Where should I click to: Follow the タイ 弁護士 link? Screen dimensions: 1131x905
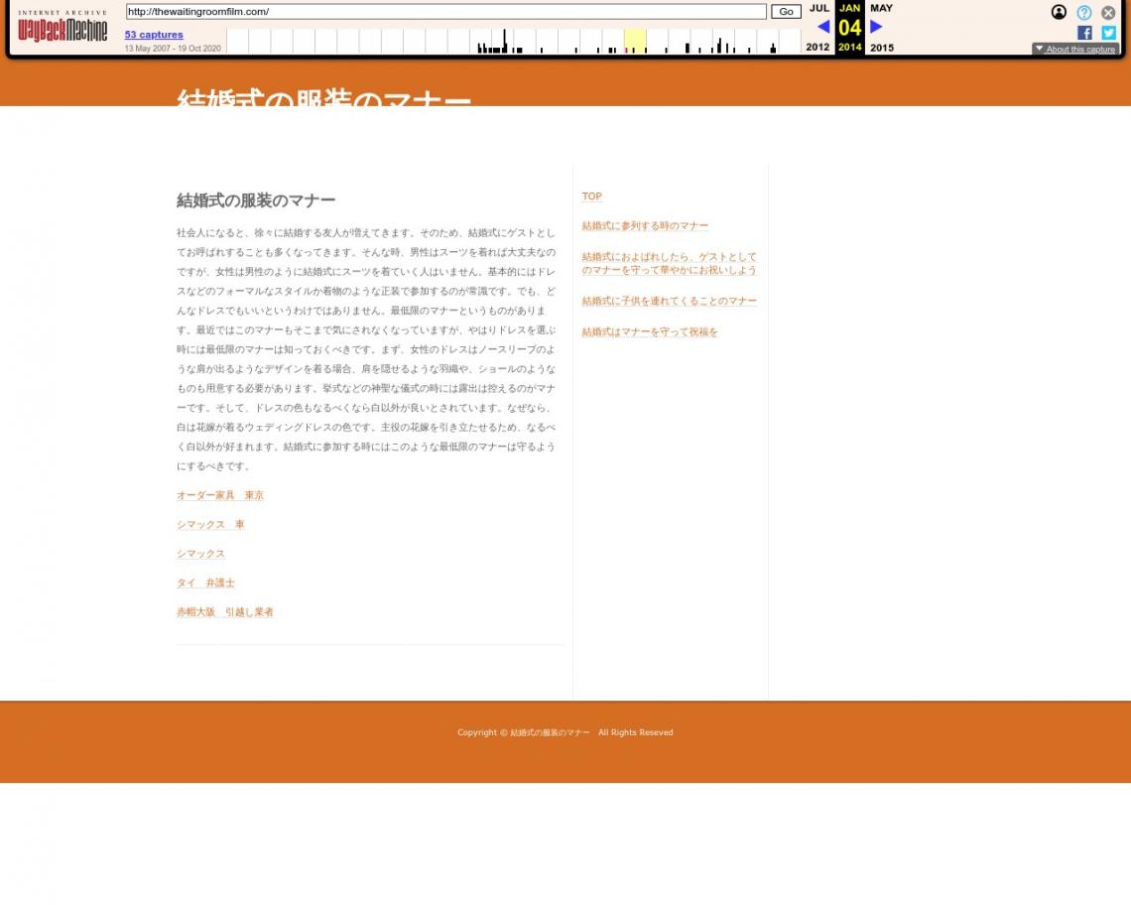[x=205, y=582]
